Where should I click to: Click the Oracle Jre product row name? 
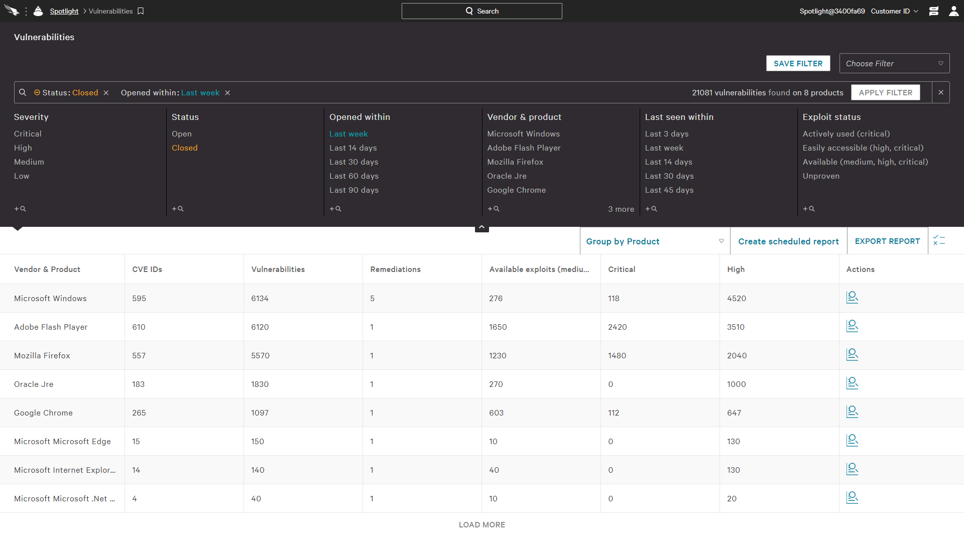34,384
